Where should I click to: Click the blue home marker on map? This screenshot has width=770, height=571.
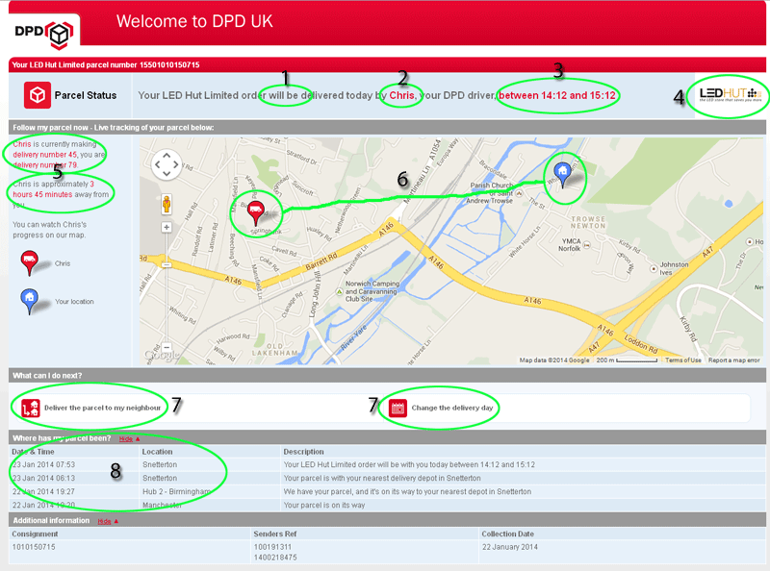563,175
